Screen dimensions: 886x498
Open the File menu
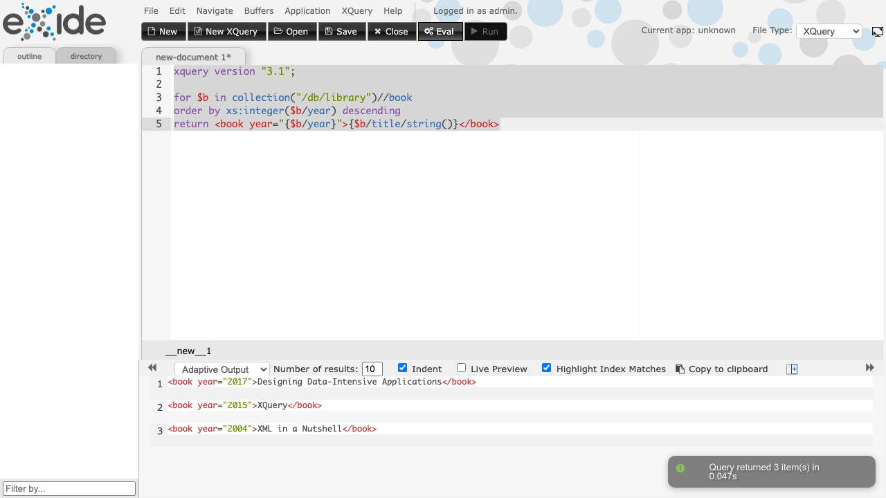tap(151, 11)
